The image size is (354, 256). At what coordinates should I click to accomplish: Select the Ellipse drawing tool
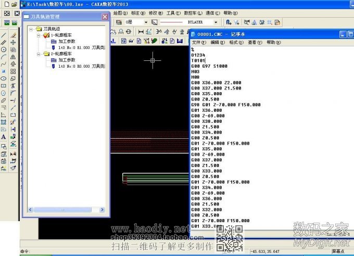(x=4, y=79)
